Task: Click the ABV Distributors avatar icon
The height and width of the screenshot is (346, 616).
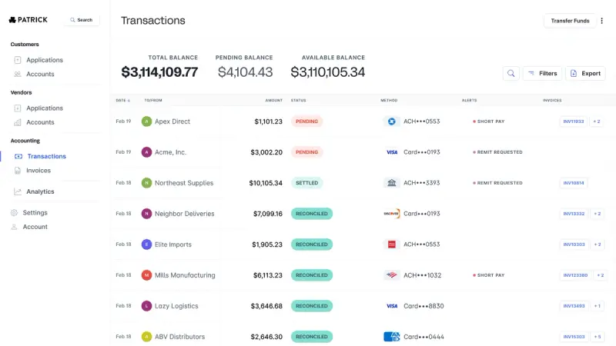Action: click(x=146, y=336)
